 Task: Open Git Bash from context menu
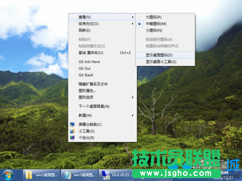click(x=102, y=75)
